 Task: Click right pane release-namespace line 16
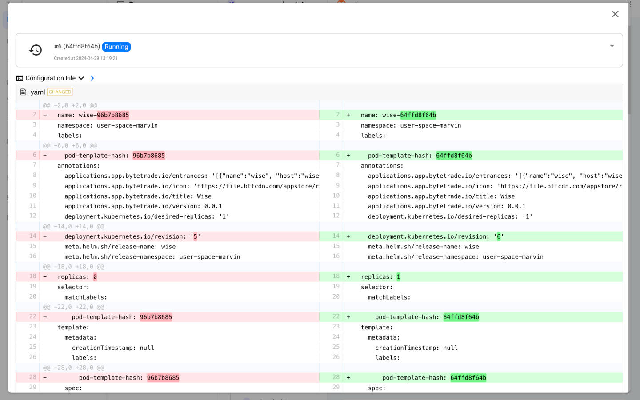click(471, 257)
